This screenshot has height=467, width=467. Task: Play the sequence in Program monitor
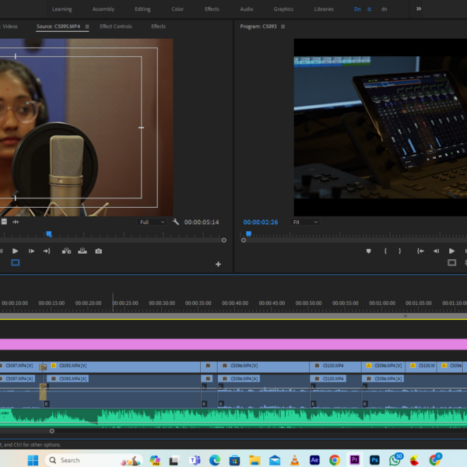point(451,251)
